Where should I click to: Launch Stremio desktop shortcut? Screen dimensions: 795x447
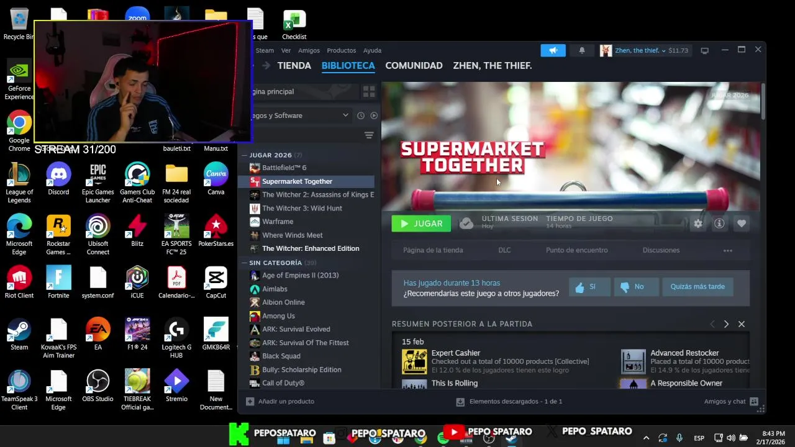click(x=176, y=386)
